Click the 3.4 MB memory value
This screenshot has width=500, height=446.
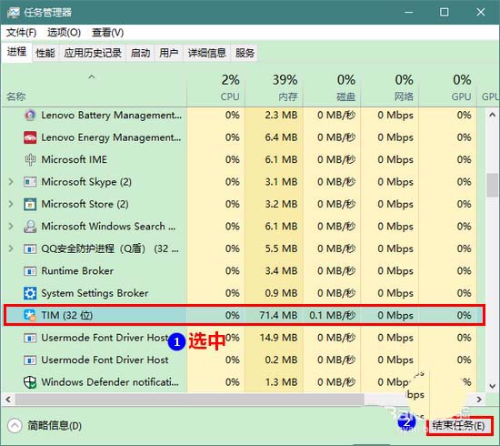(x=281, y=271)
